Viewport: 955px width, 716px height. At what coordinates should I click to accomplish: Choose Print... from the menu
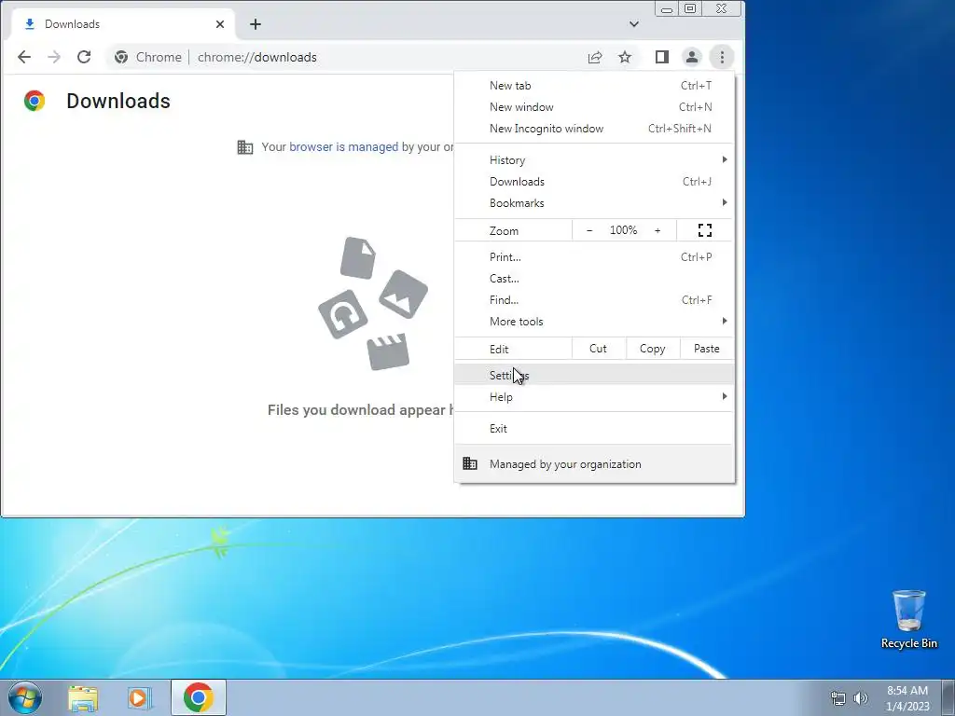(594, 257)
